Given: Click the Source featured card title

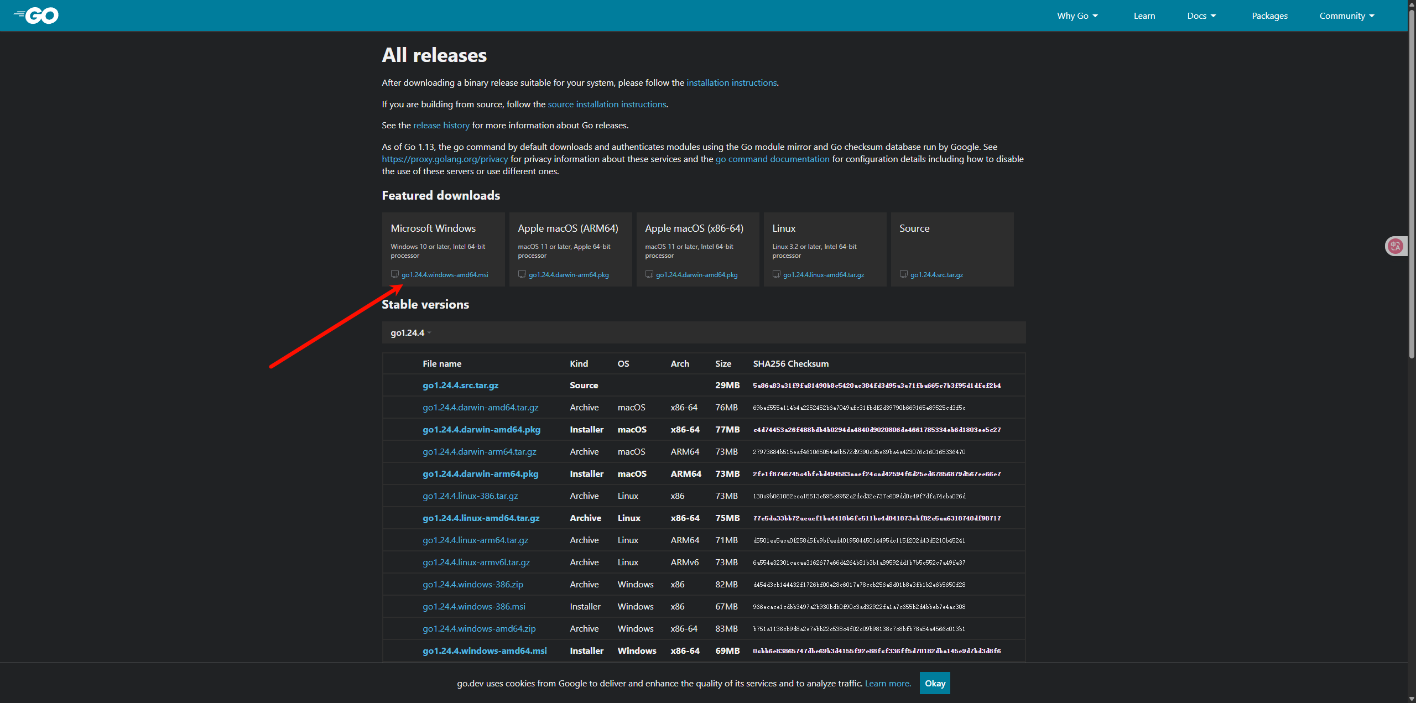Looking at the screenshot, I should point(914,228).
